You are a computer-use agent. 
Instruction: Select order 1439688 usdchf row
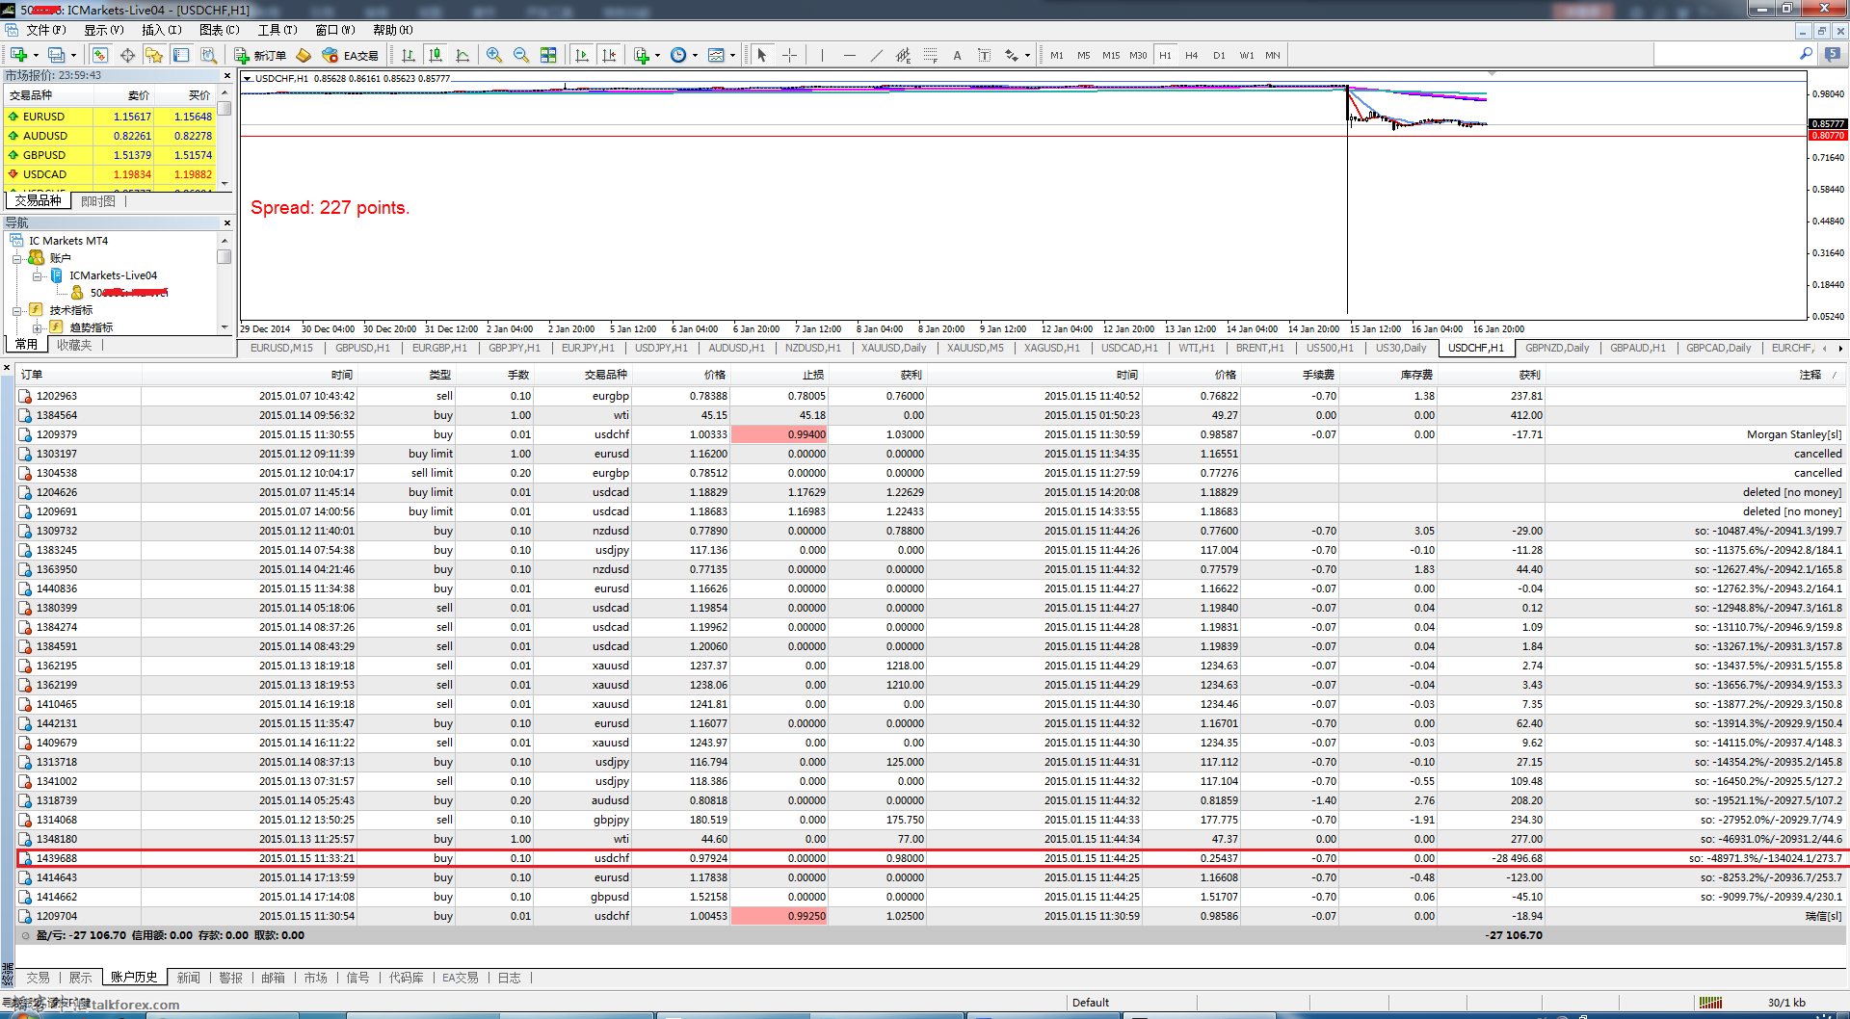931,858
